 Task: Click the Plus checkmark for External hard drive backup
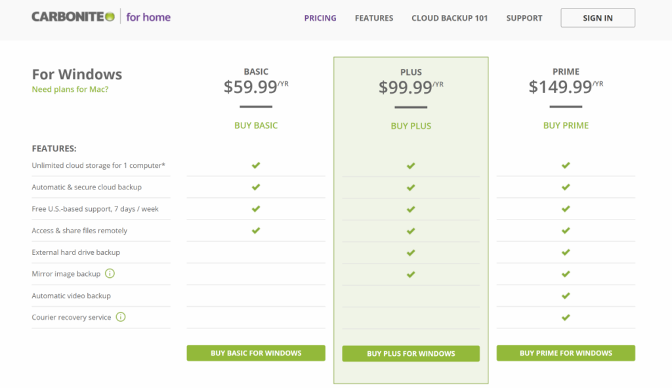coord(411,252)
